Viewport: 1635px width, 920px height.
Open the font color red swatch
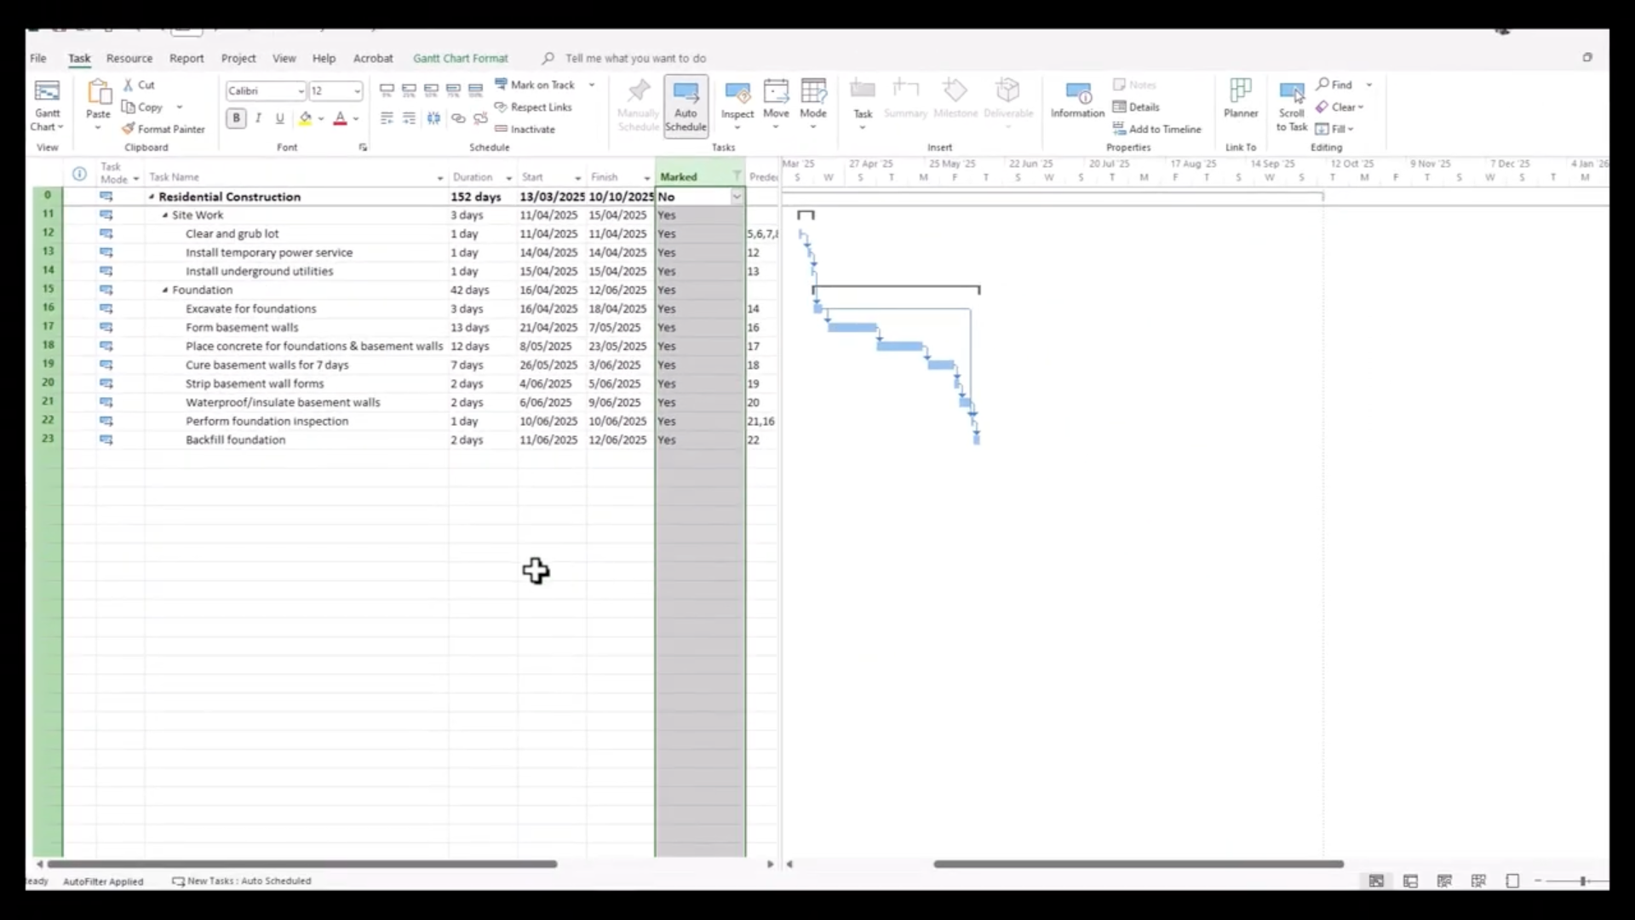tap(340, 118)
